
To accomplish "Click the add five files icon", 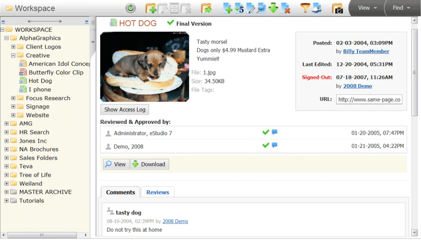I will [239, 8].
